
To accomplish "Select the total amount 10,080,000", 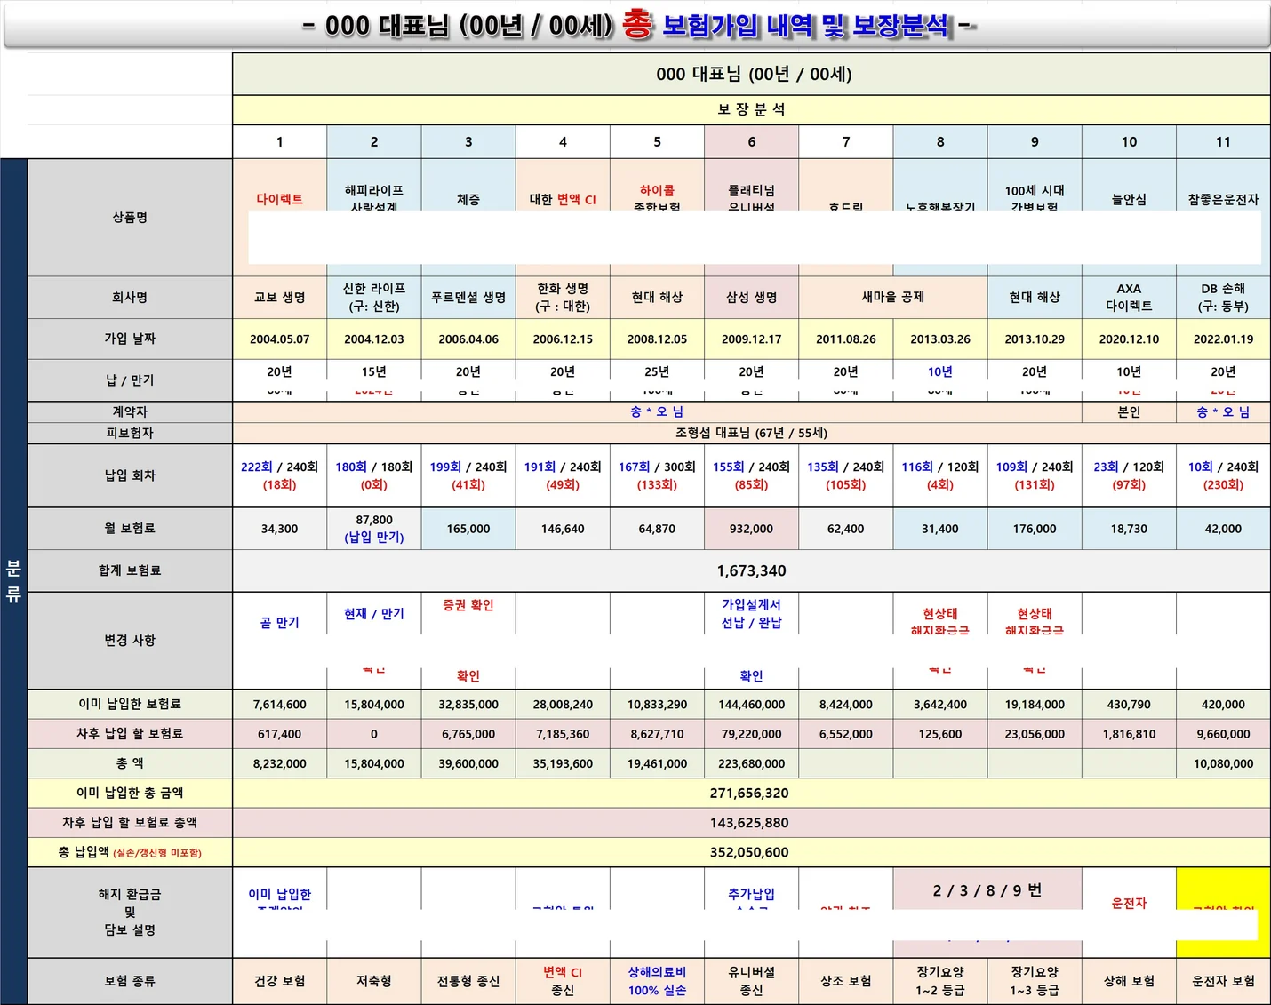I will click(1223, 763).
